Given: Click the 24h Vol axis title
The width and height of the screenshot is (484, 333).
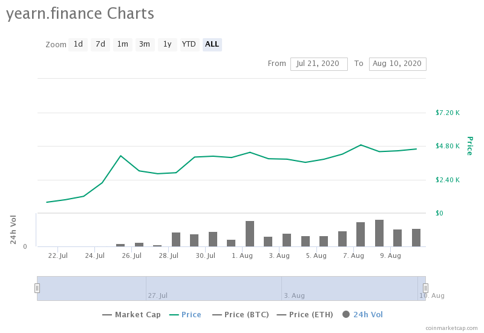Looking at the screenshot, I should point(13,229).
